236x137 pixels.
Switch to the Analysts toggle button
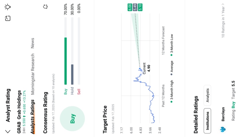click(x=207, y=94)
